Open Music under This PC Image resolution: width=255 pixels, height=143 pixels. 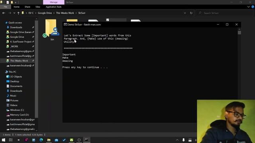click(13, 96)
